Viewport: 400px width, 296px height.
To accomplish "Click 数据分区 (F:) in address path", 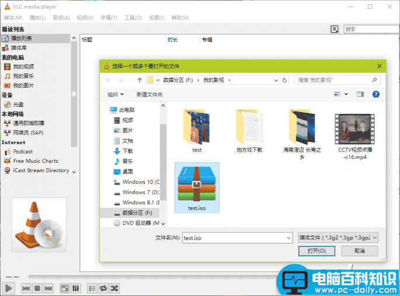I will [178, 80].
